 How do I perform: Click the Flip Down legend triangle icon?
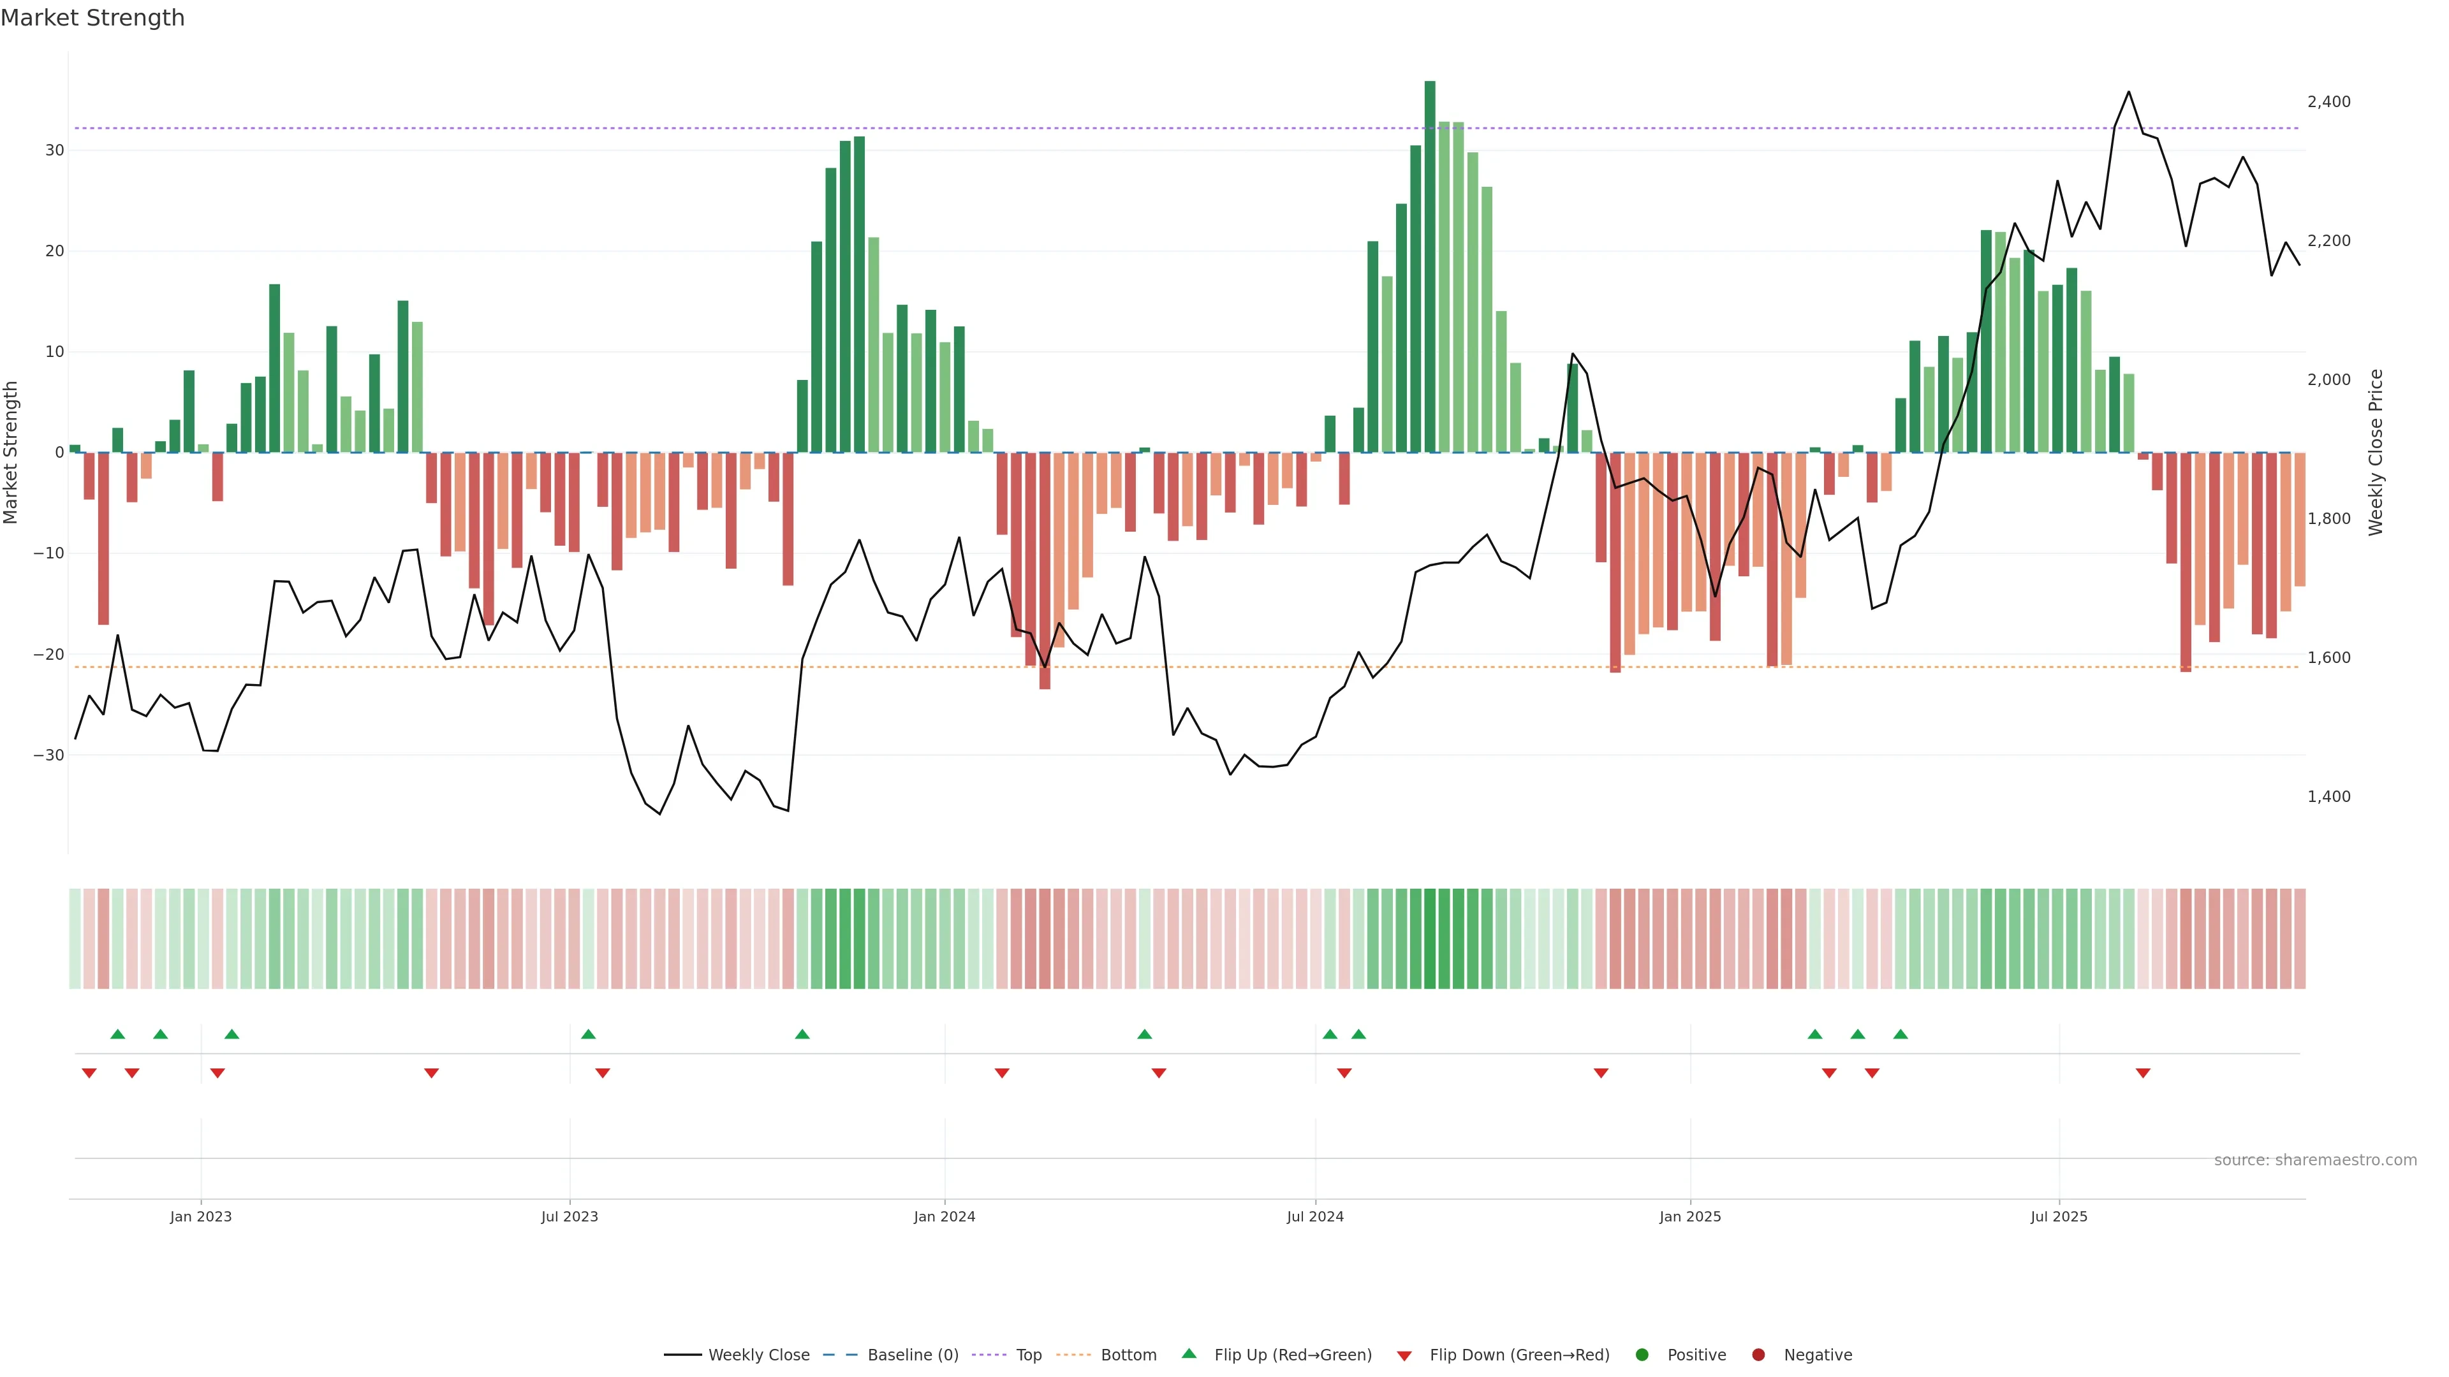1404,1355
